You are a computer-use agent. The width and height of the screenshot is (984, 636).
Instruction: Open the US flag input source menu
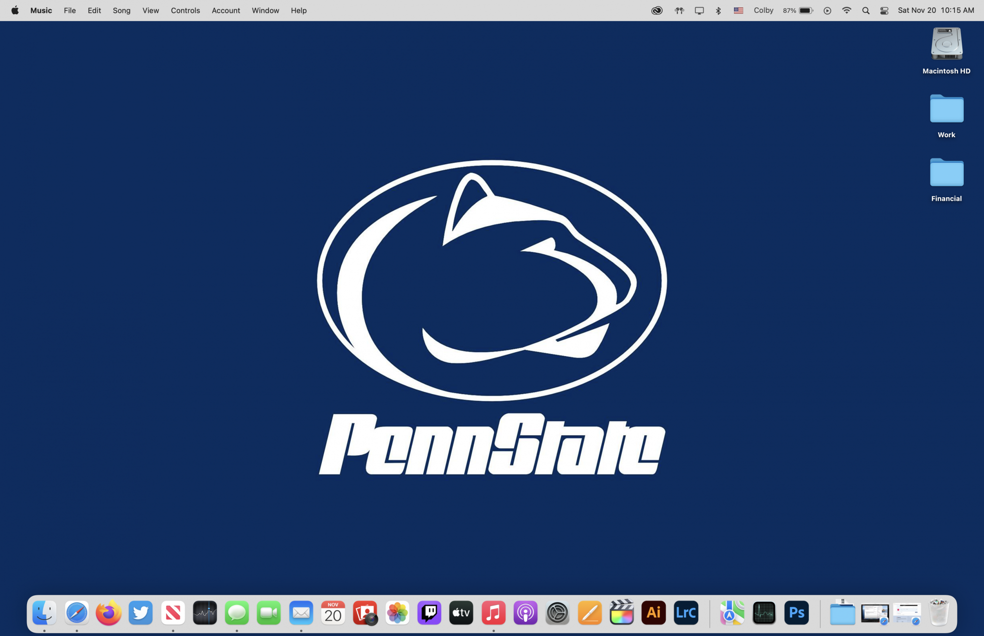coord(738,10)
